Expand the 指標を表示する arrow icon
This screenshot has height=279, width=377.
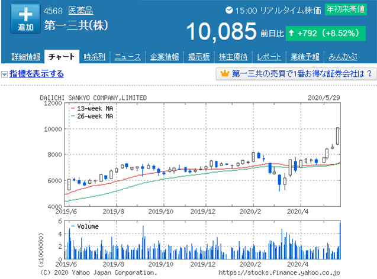[x=4, y=74]
